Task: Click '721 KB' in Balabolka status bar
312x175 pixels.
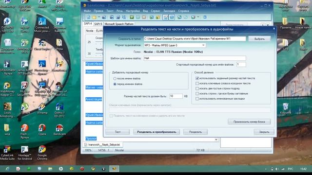Action: tap(200, 150)
